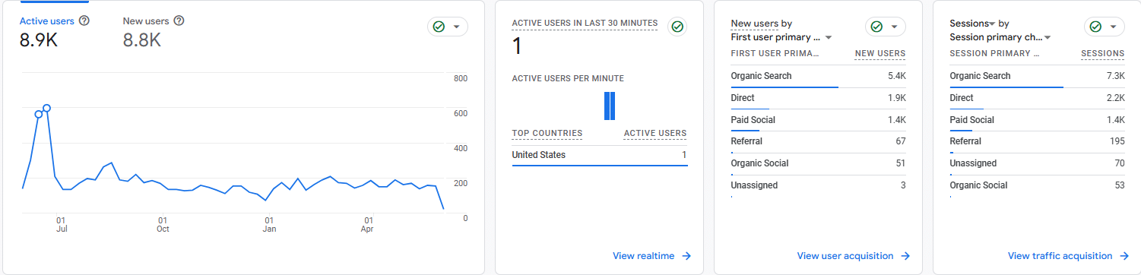The height and width of the screenshot is (275, 1141).
Task: Click help icon next to New users
Action: pyautogui.click(x=179, y=21)
